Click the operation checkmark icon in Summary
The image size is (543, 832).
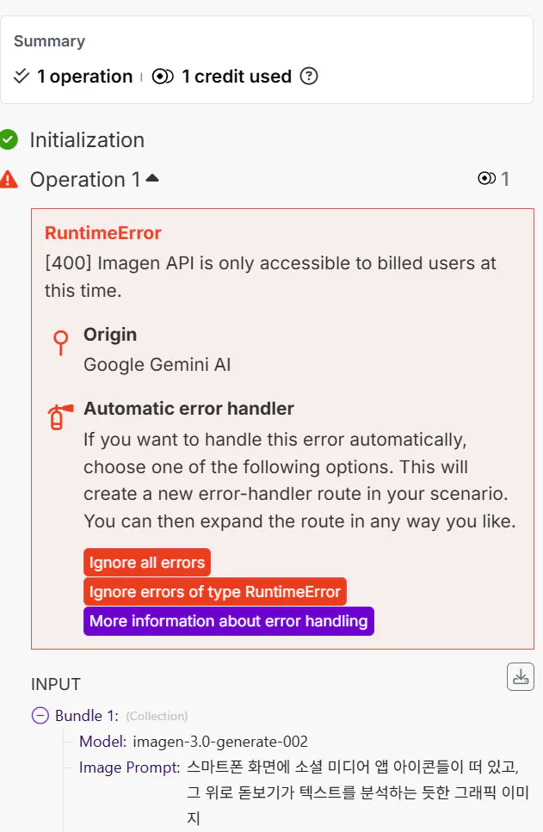click(x=22, y=77)
